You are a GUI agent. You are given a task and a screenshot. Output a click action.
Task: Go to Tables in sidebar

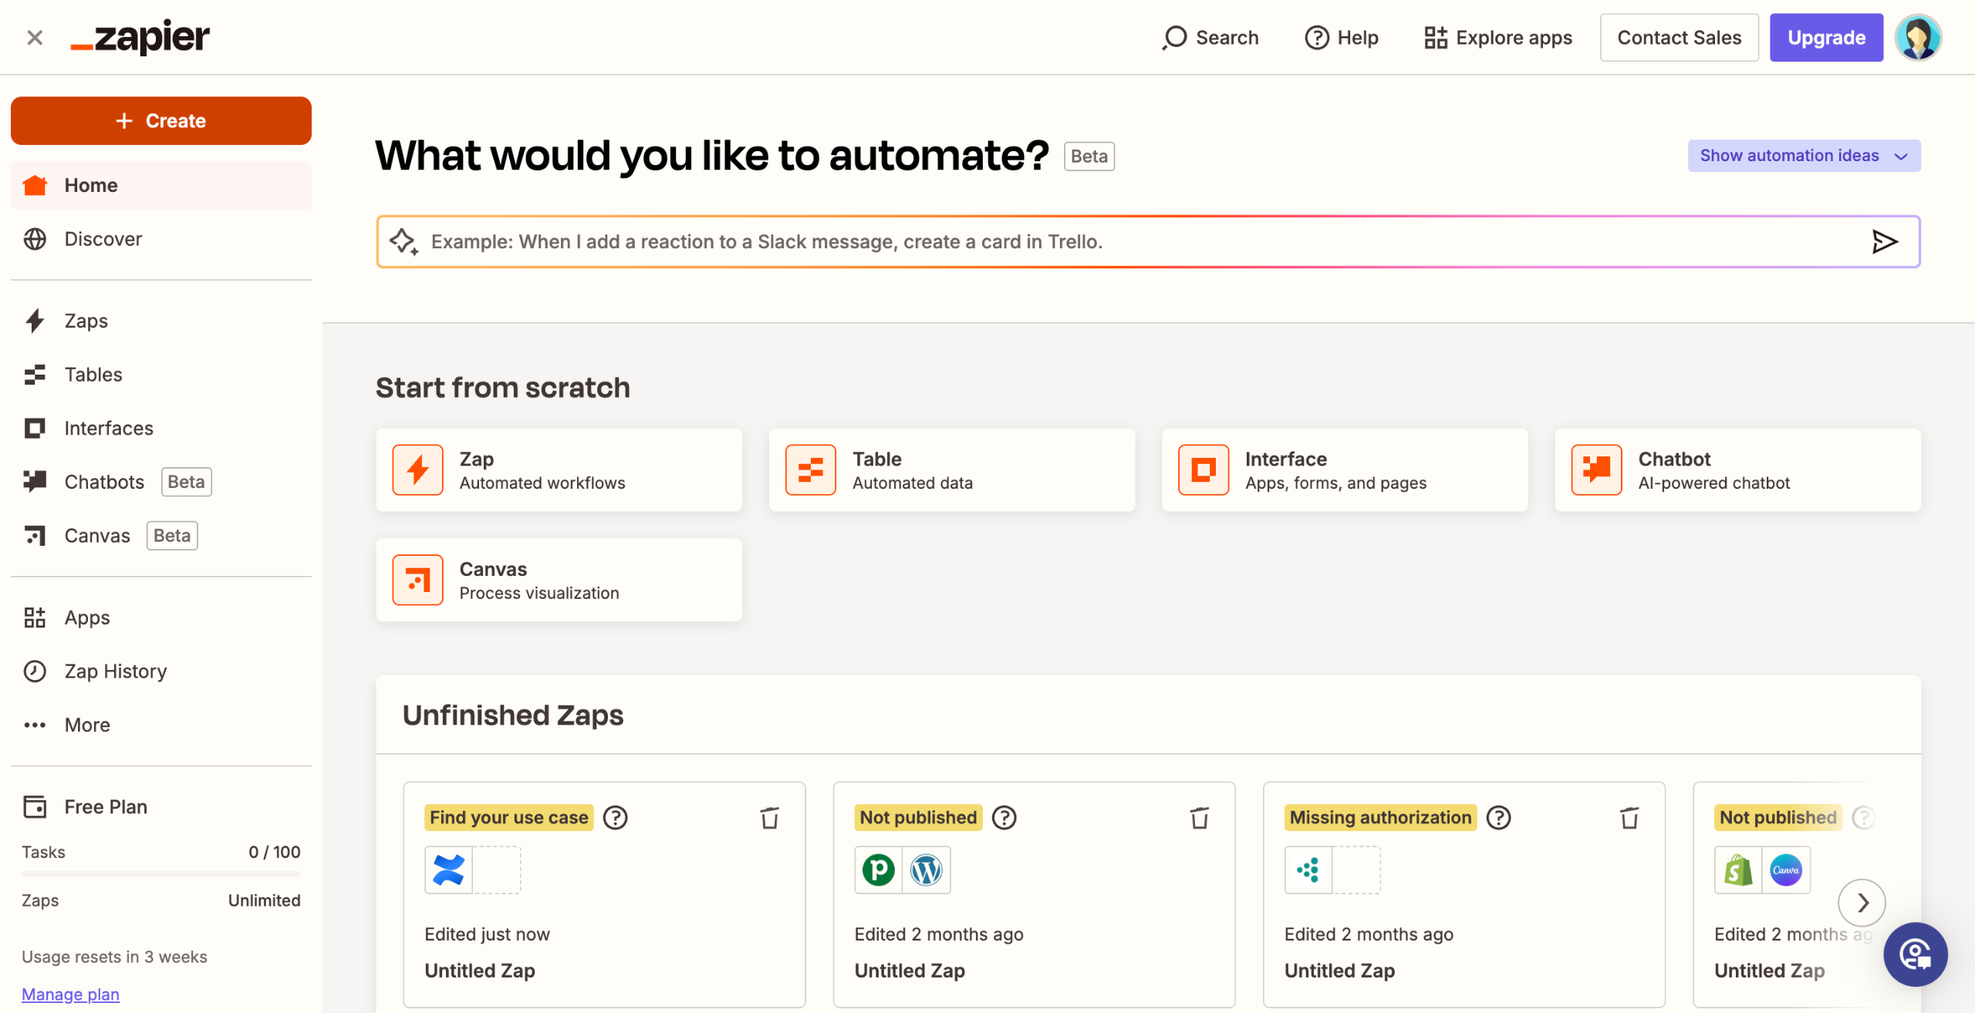(93, 375)
